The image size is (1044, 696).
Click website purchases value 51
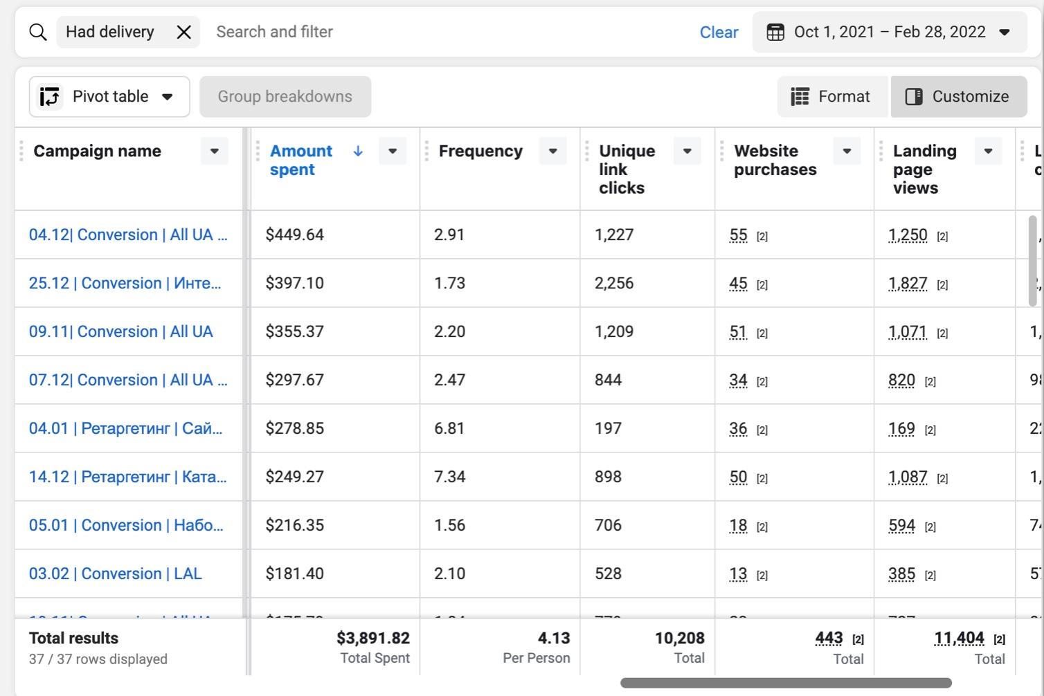click(x=739, y=332)
